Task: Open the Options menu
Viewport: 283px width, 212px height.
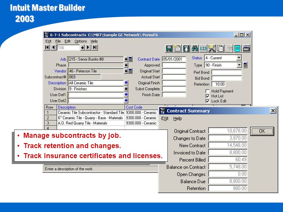Action: point(81,41)
